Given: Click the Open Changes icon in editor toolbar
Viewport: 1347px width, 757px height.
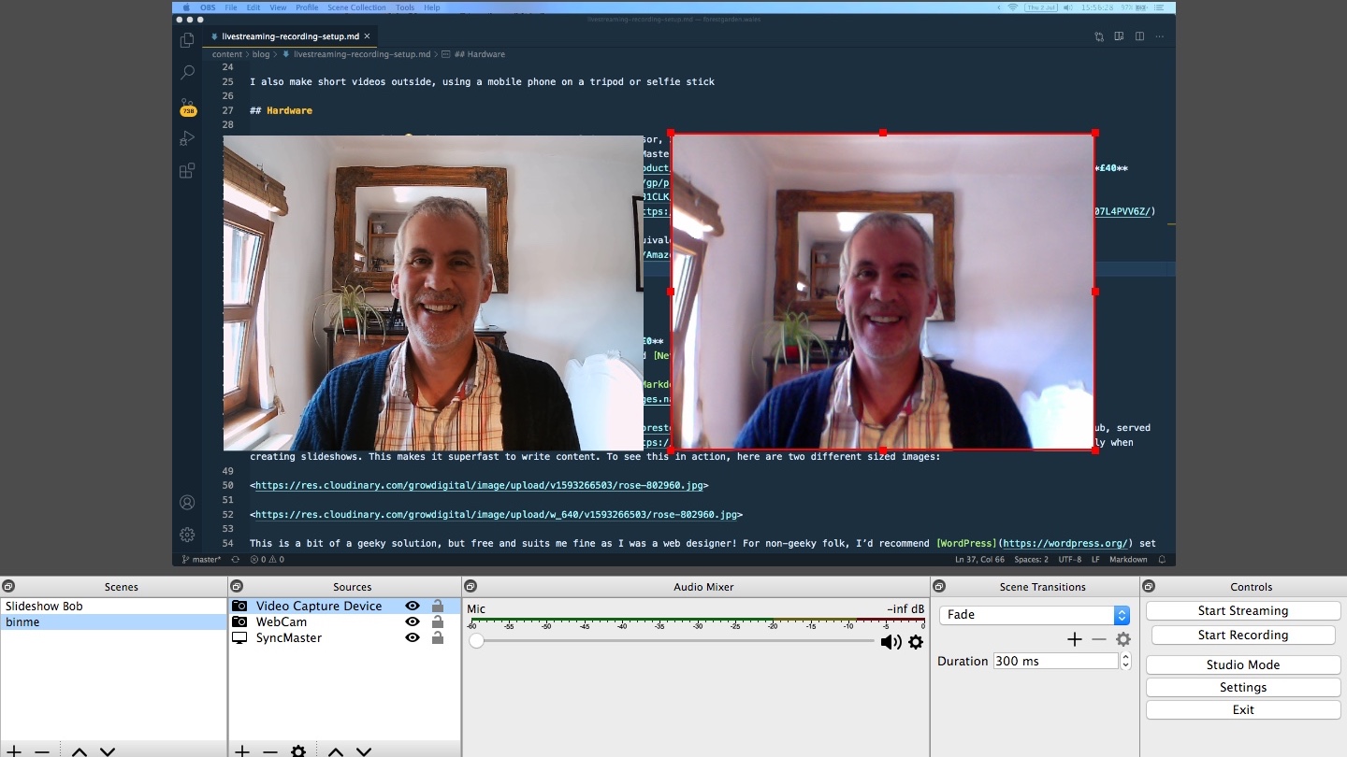Looking at the screenshot, I should [1099, 36].
